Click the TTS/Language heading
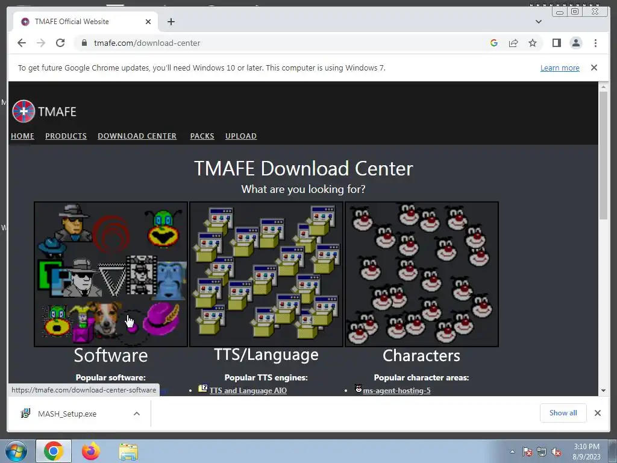The height and width of the screenshot is (463, 617). tap(266, 354)
